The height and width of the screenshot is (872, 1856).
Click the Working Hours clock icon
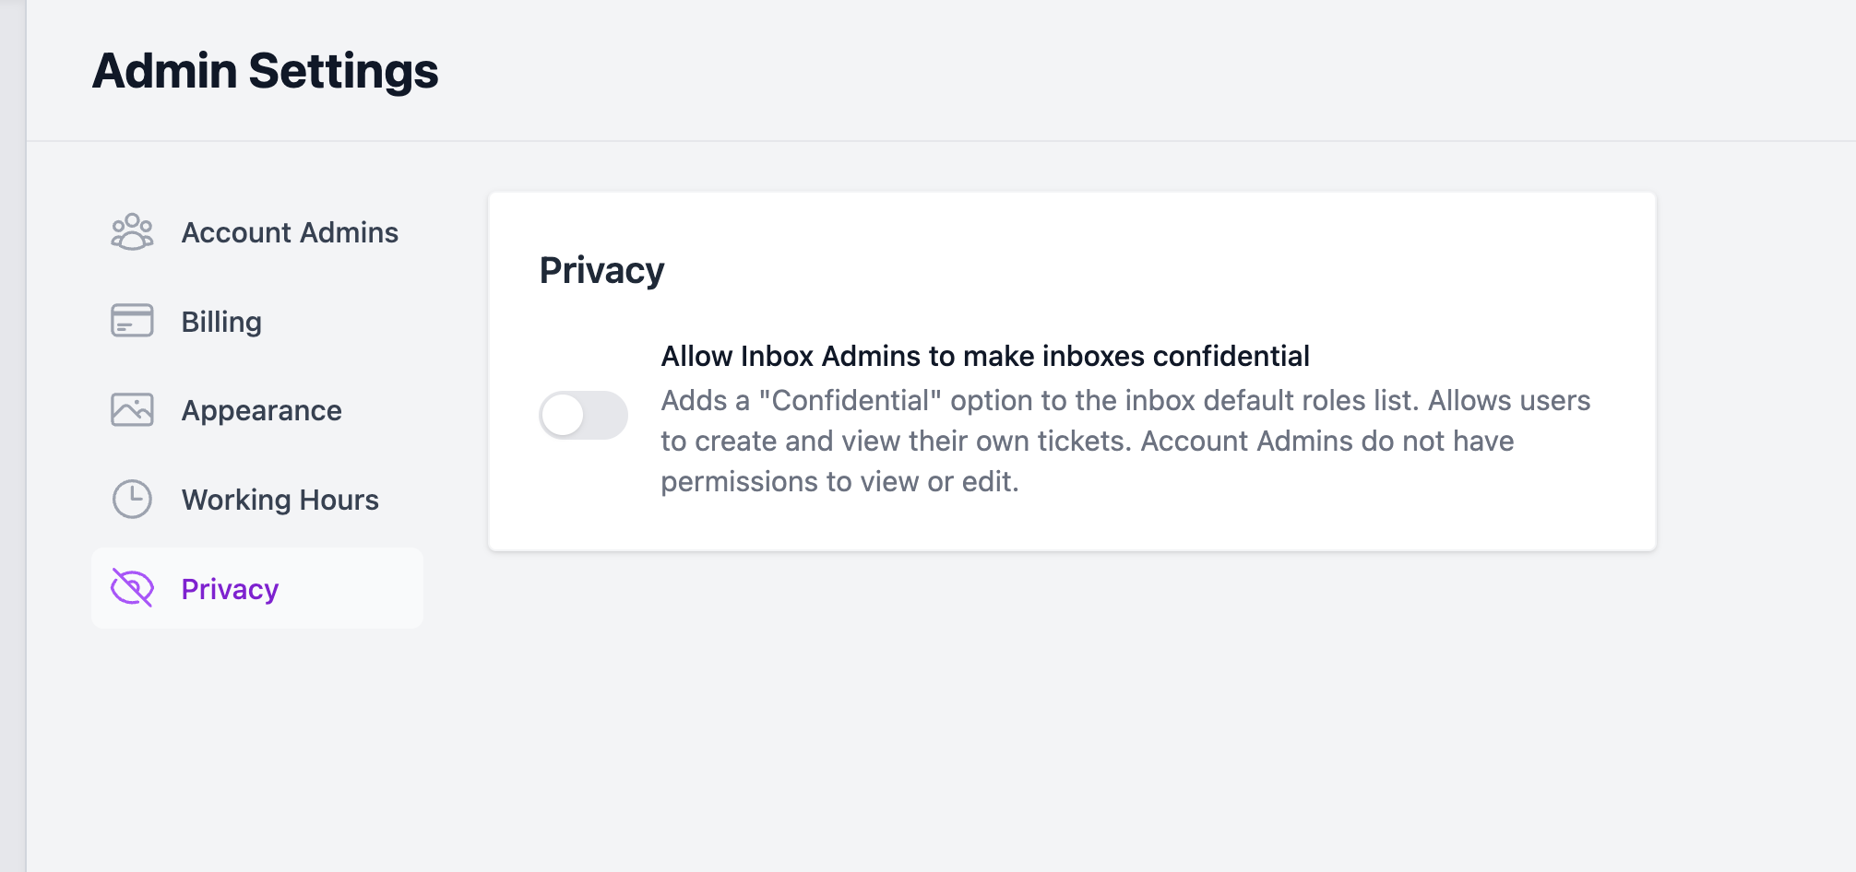pyautogui.click(x=132, y=500)
